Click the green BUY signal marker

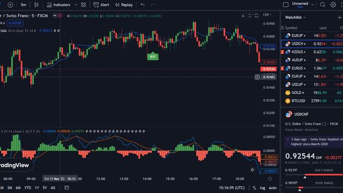pos(153,56)
